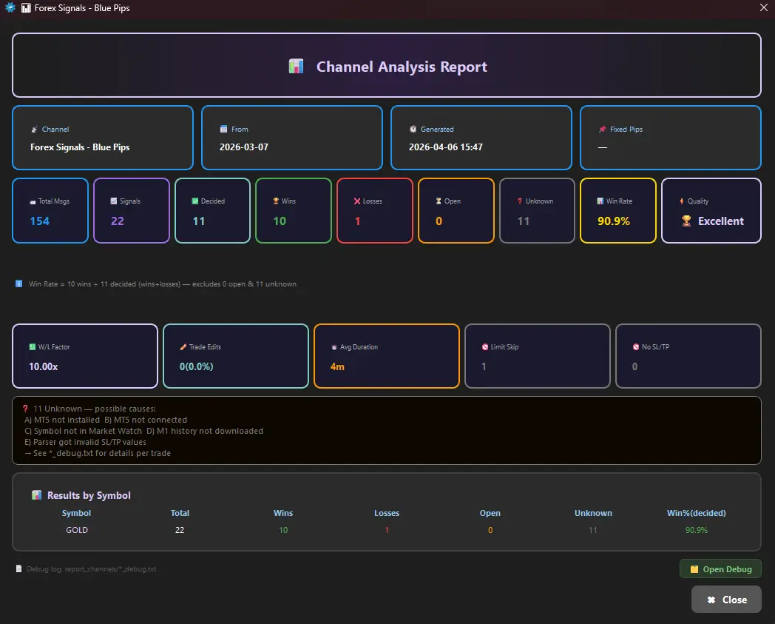Click the red X icon on Losses card
775x624 pixels.
(357, 201)
